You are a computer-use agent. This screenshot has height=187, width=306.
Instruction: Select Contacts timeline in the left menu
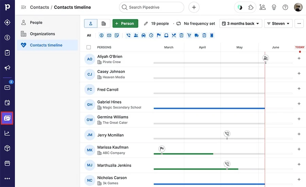click(x=47, y=45)
